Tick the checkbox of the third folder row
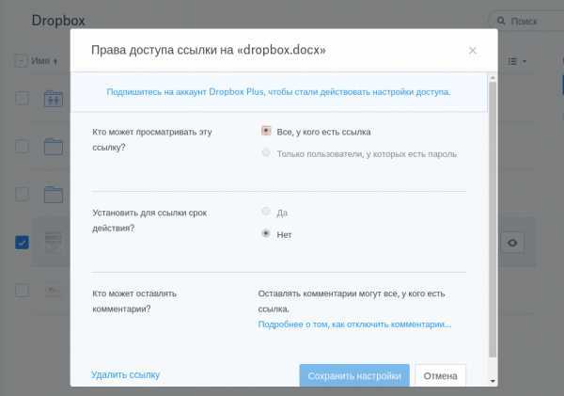Screen dimensions: 564x396 (22, 194)
